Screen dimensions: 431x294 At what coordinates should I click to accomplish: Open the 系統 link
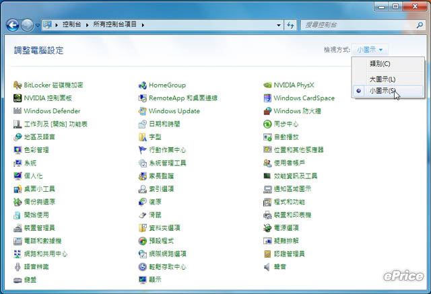coord(30,163)
